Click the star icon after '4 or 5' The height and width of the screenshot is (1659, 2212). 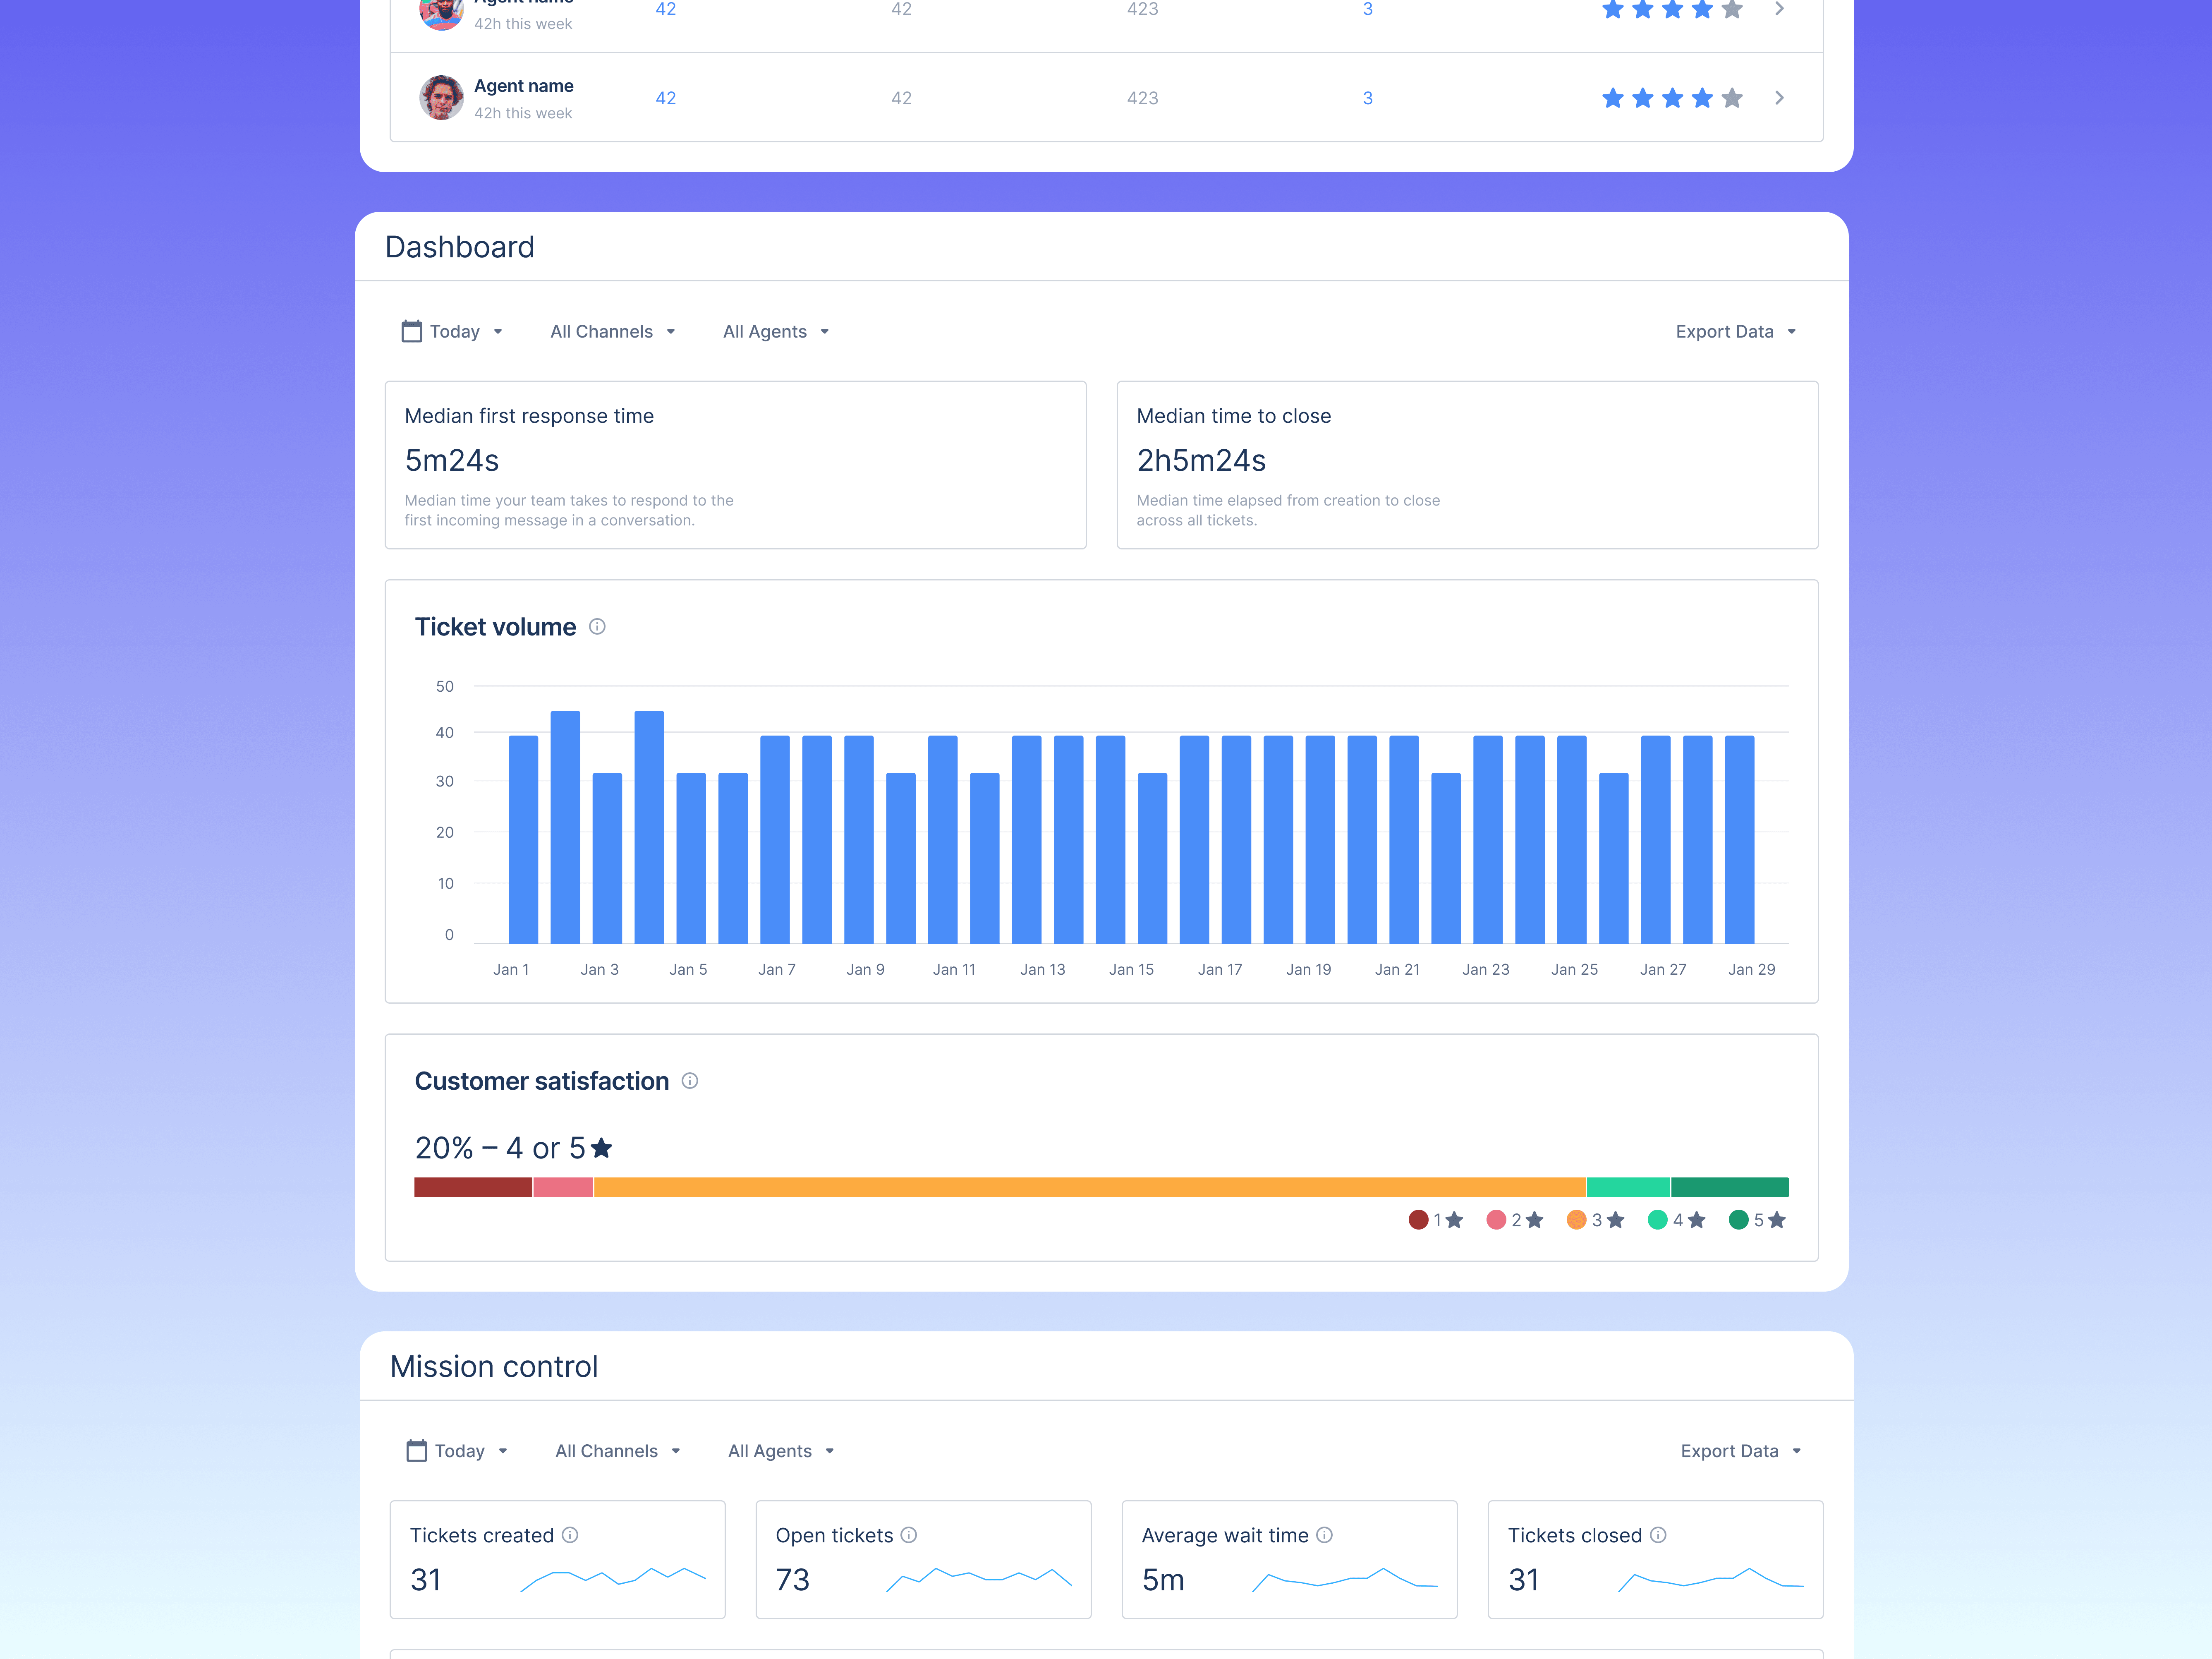[601, 1148]
